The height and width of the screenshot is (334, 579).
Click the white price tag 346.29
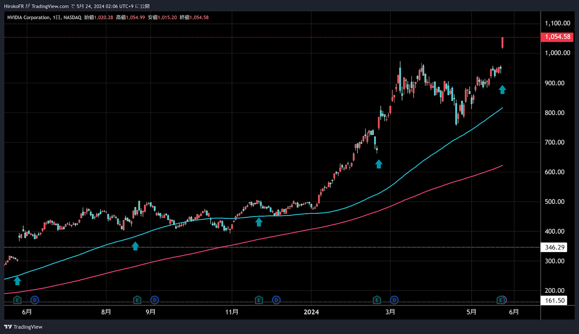(x=554, y=248)
